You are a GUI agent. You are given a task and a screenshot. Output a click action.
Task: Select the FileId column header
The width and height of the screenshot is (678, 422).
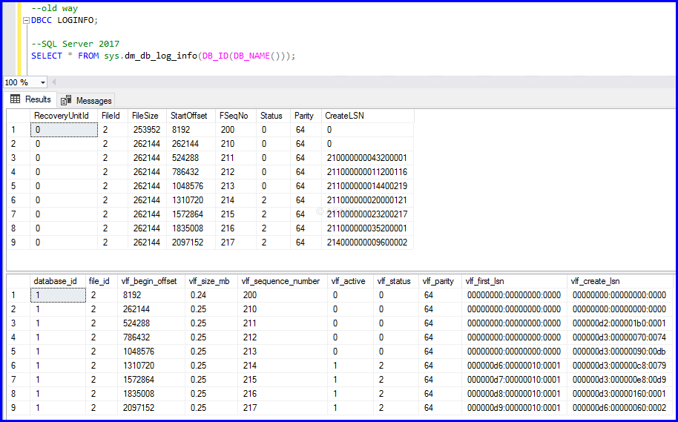113,116
